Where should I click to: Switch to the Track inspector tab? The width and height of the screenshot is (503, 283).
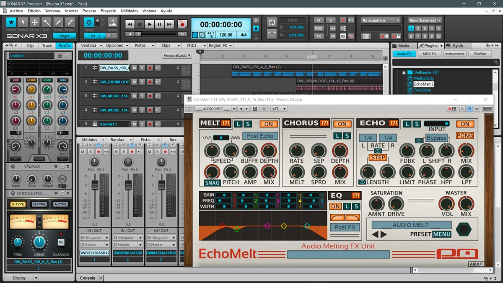(47, 46)
